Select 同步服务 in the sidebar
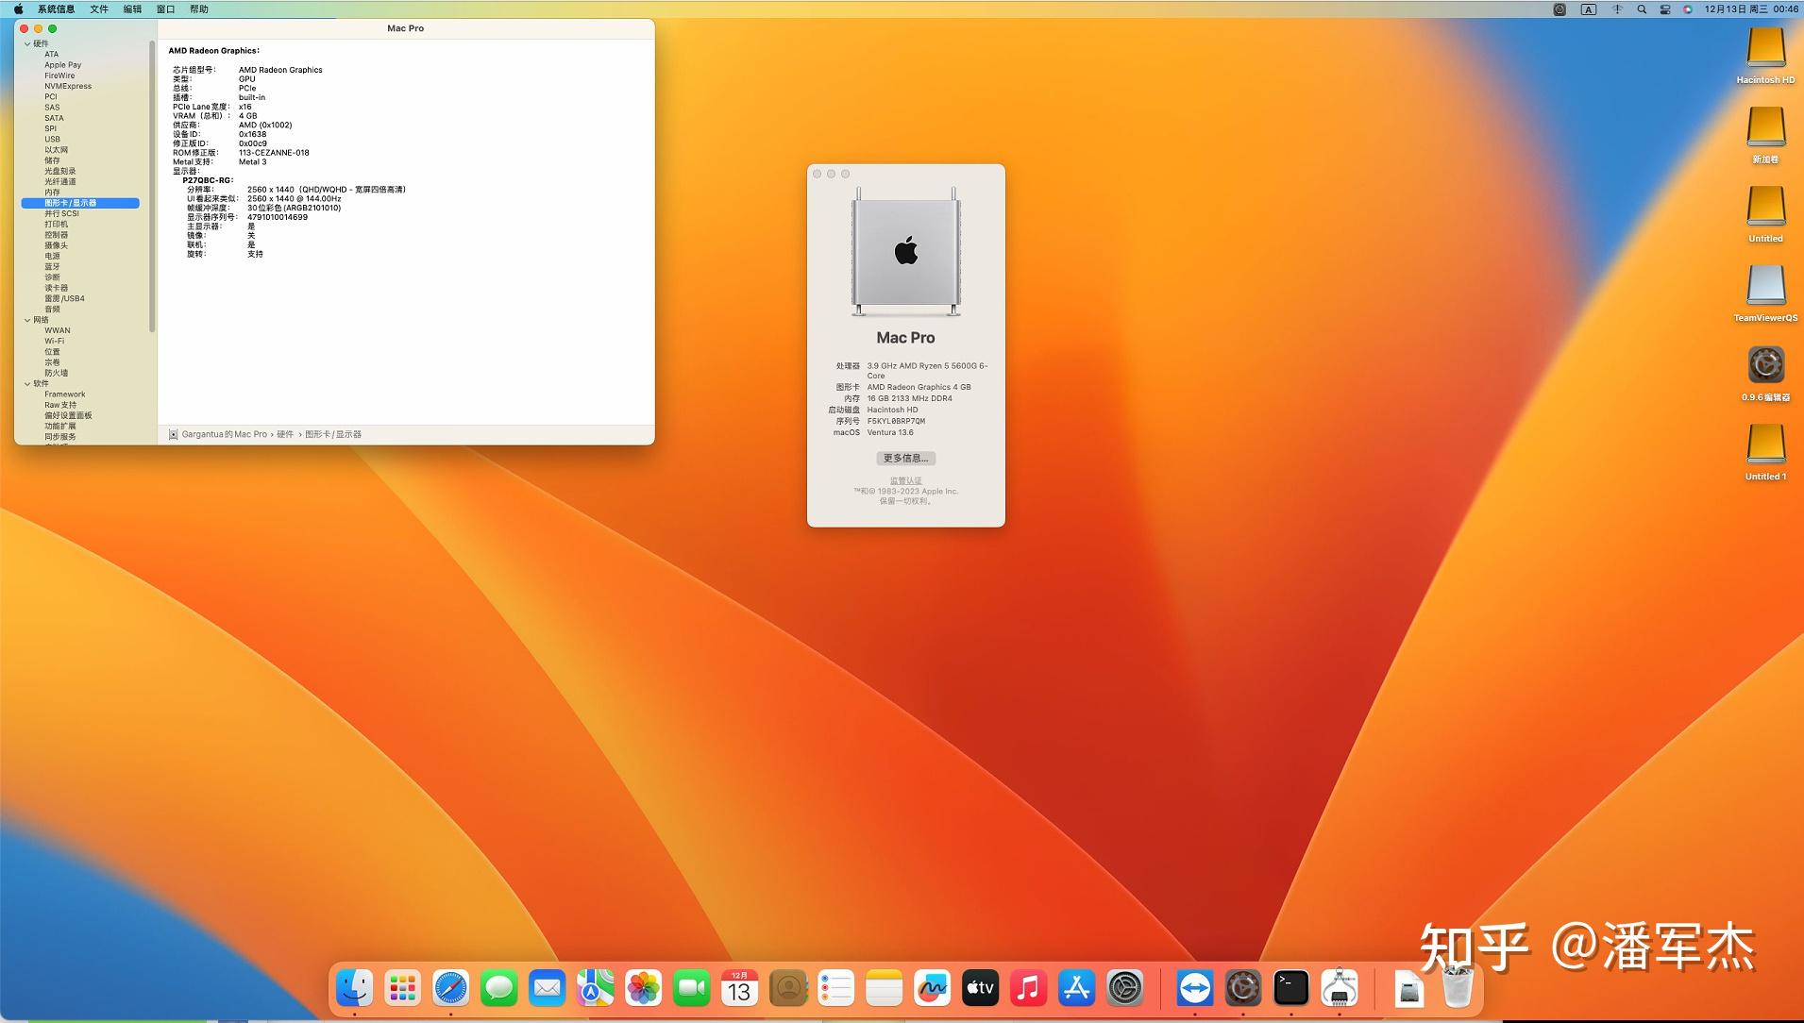The image size is (1804, 1023). pyautogui.click(x=59, y=437)
